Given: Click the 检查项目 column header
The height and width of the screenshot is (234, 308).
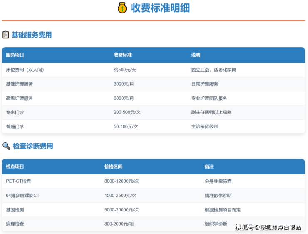Looking at the screenshot, I should point(15,166).
